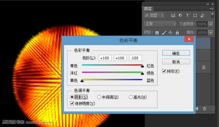Close the layers panel with X
The height and width of the screenshot is (127, 219).
213,4
